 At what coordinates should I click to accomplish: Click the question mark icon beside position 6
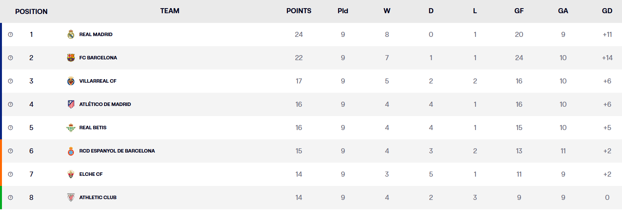(x=10, y=151)
